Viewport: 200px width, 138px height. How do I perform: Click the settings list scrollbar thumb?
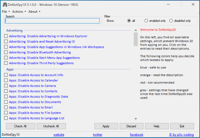coord(136,39)
